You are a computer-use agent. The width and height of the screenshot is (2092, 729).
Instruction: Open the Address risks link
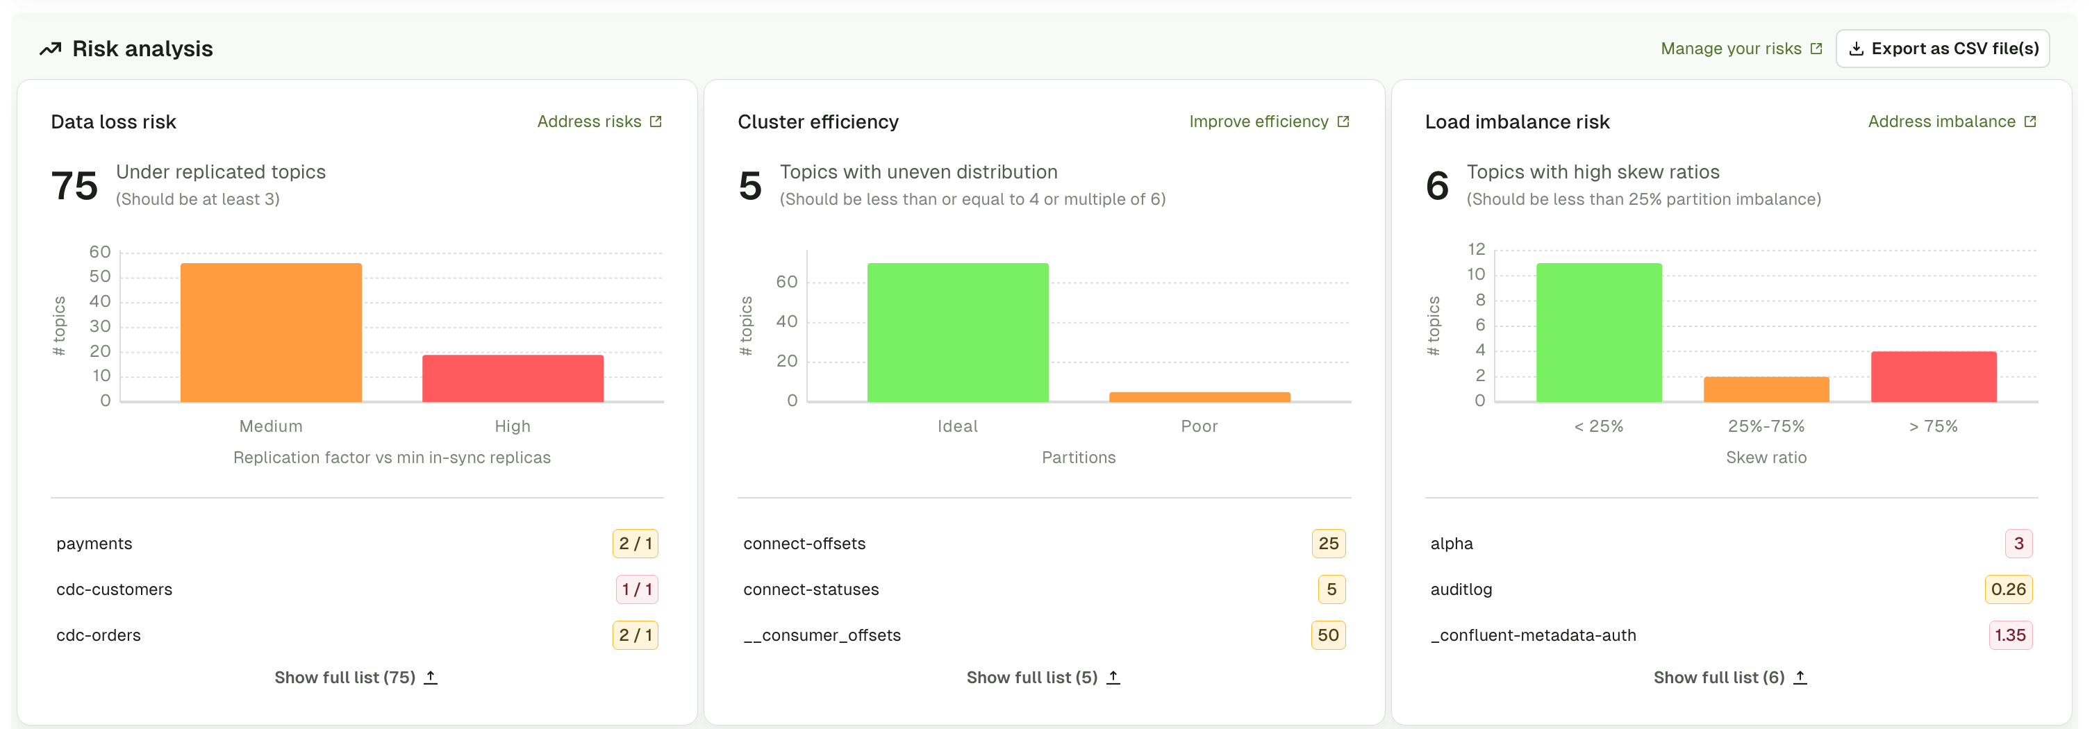pos(588,121)
